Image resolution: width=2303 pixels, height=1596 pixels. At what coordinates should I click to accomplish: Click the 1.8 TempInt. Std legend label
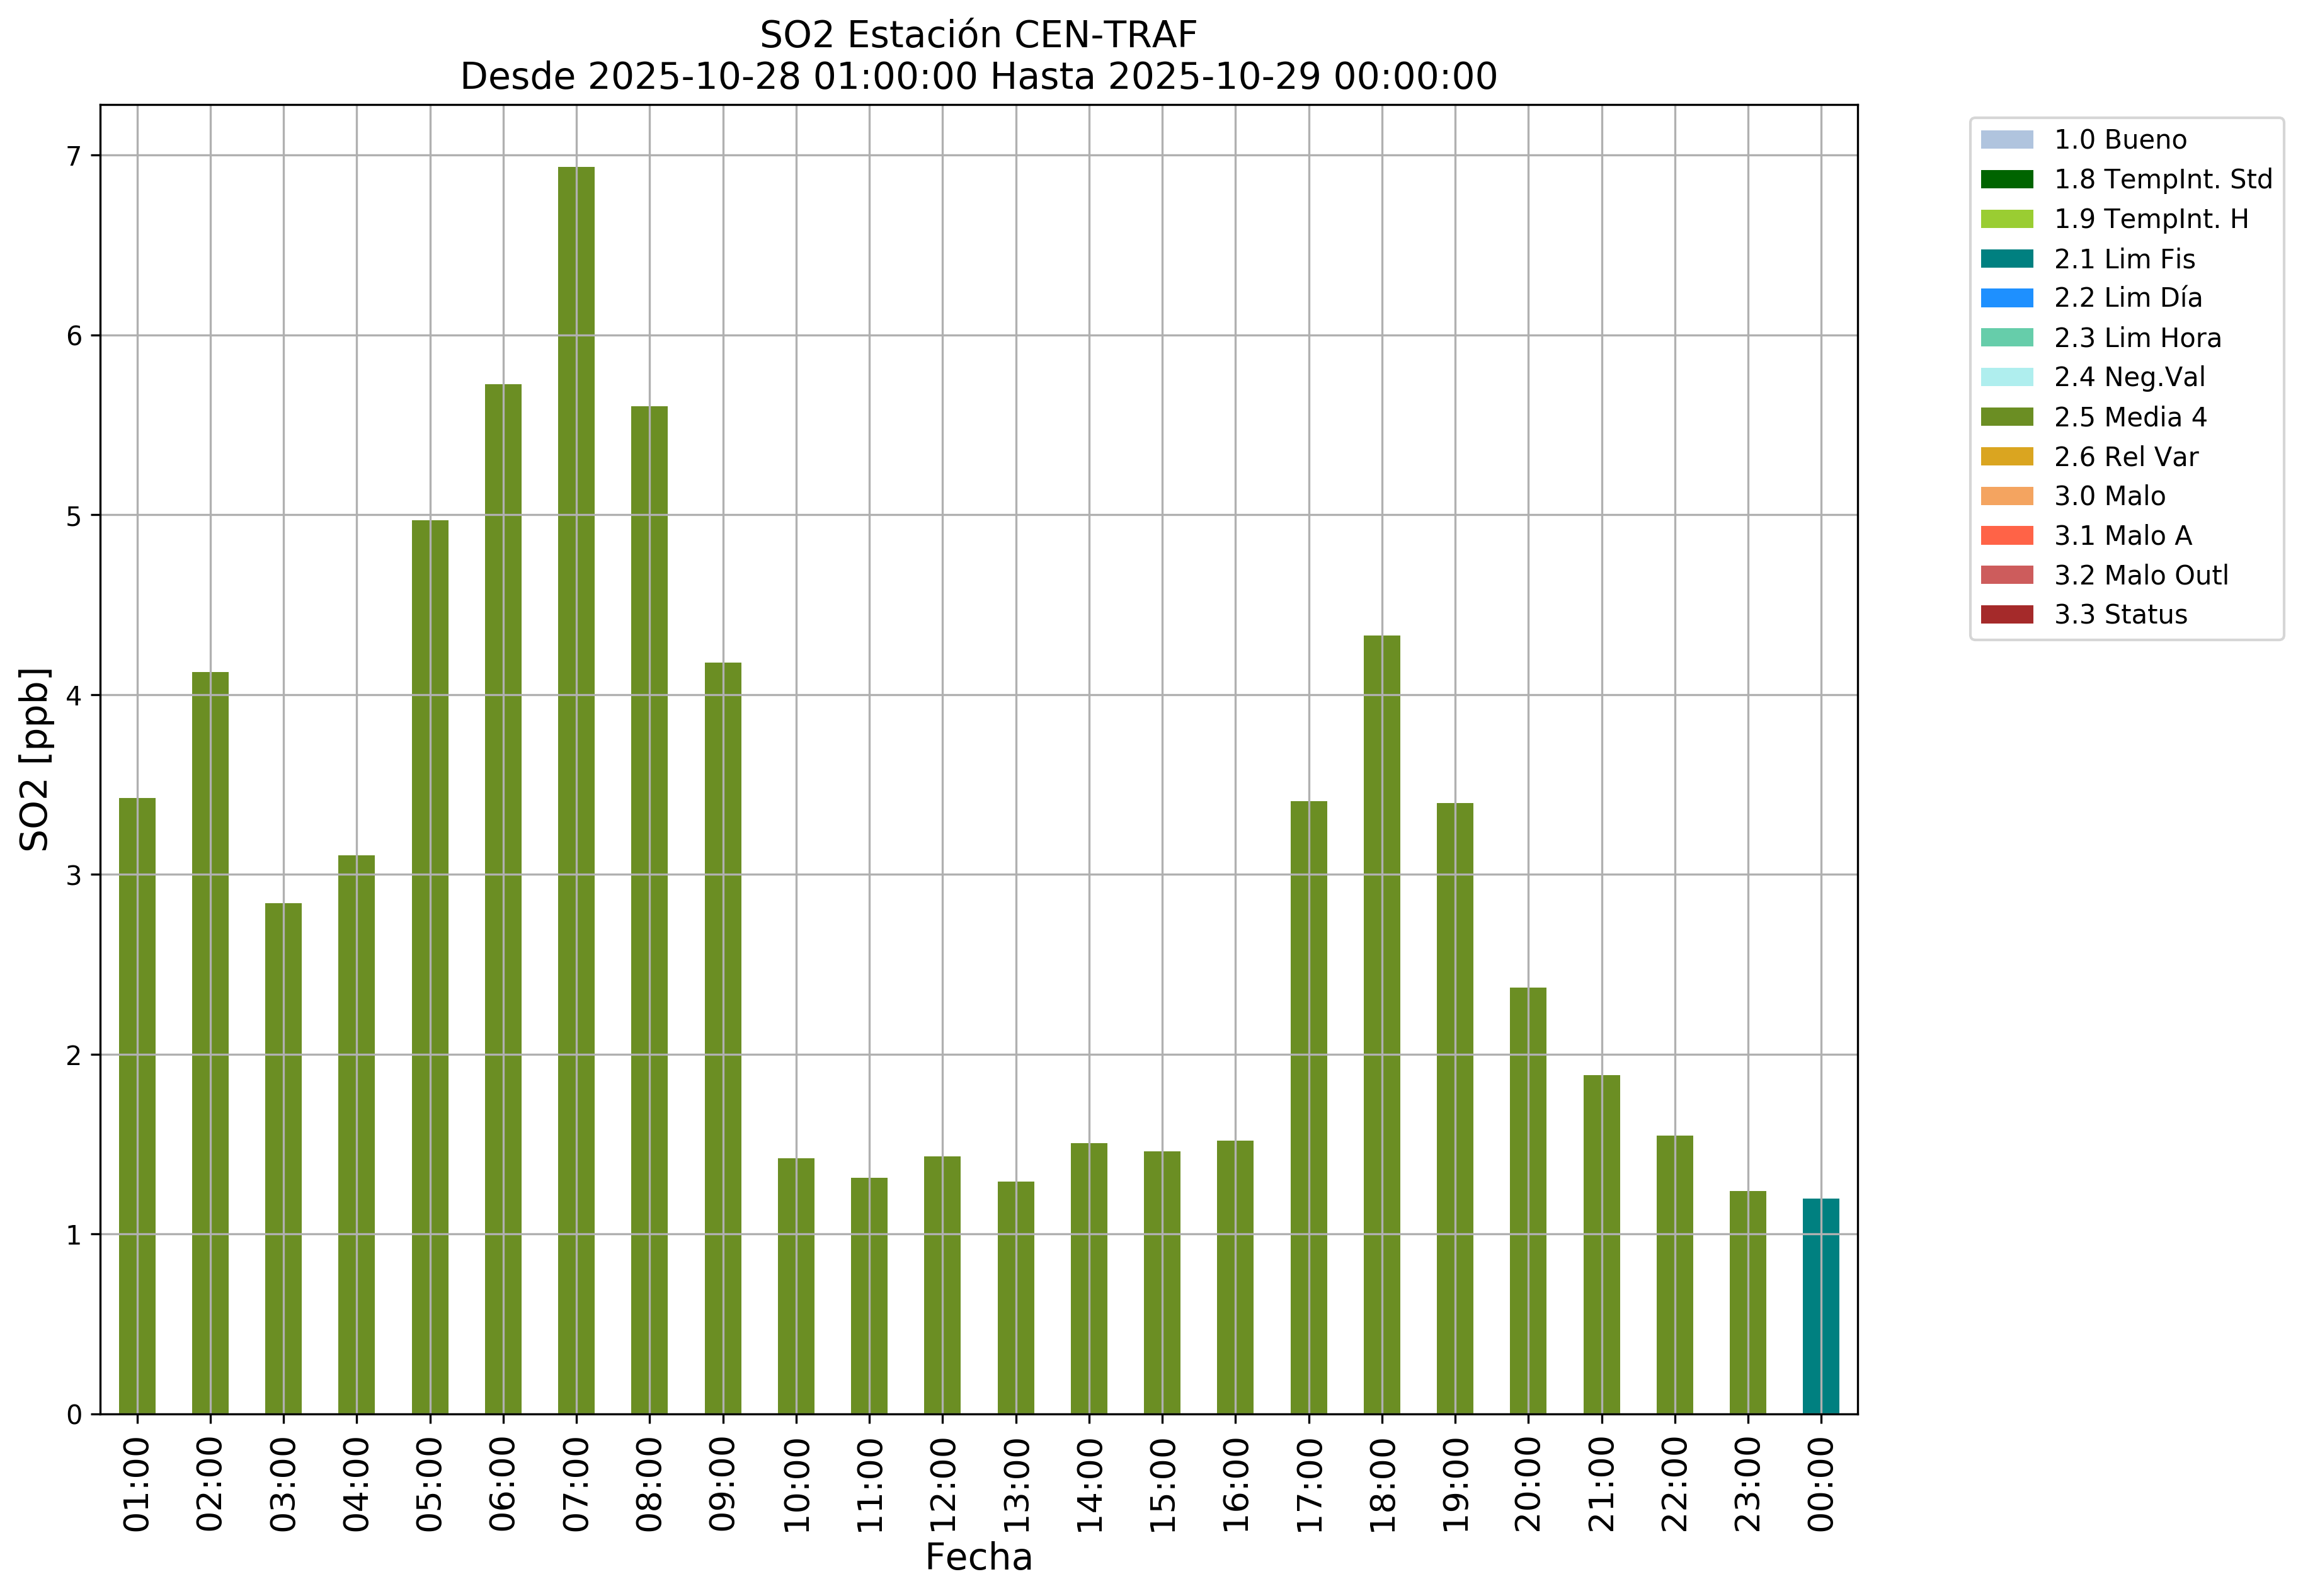(x=2162, y=180)
